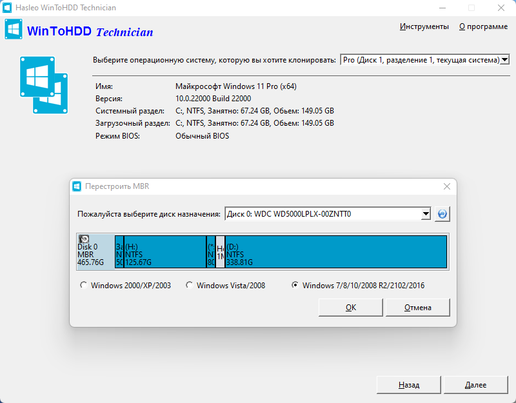This screenshot has height=403, width=516.
Task: Click the Назад button
Action: [409, 385]
